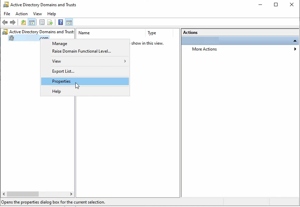Open More Actions in Actions pane
Screen dimensions: 300x207
[204, 49]
